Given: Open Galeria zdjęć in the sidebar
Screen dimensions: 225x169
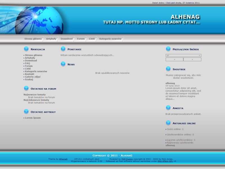Looking at the screenshot, I should coord(33,77).
